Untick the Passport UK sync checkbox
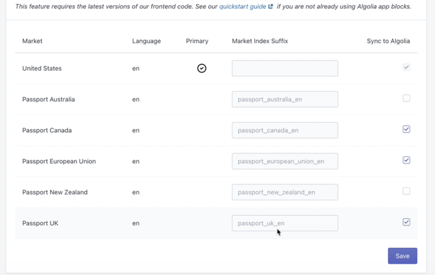 pos(407,222)
